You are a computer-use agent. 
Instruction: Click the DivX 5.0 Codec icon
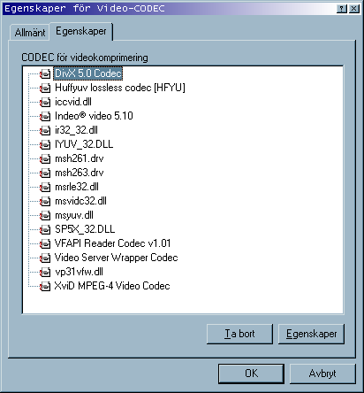pos(45,73)
